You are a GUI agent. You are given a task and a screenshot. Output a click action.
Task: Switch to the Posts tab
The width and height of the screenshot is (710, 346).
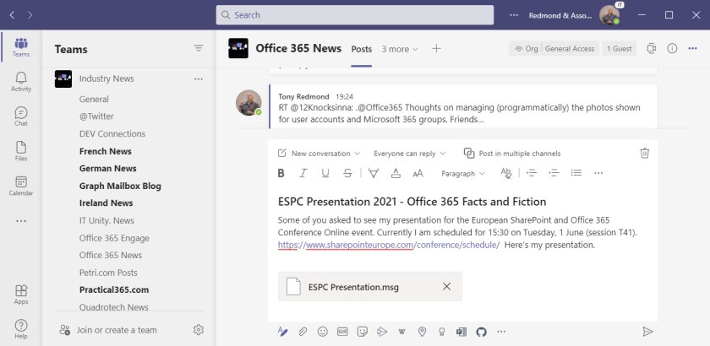tap(362, 49)
